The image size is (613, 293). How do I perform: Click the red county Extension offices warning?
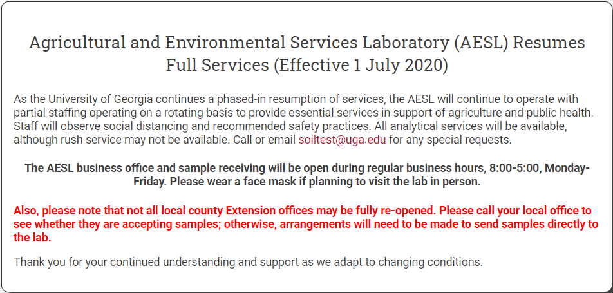(x=306, y=225)
